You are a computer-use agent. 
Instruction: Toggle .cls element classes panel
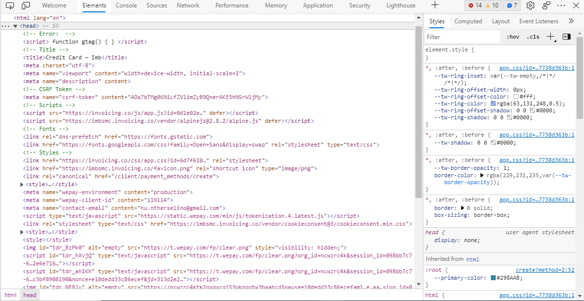pos(533,37)
